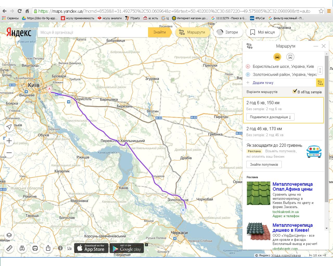
Task: Click the Знайти search button
Action: (159, 32)
